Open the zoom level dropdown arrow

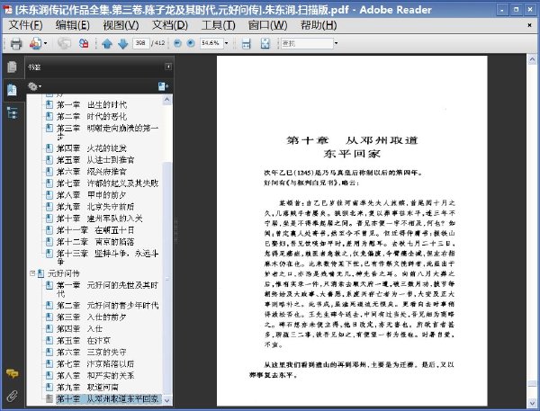coord(226,43)
